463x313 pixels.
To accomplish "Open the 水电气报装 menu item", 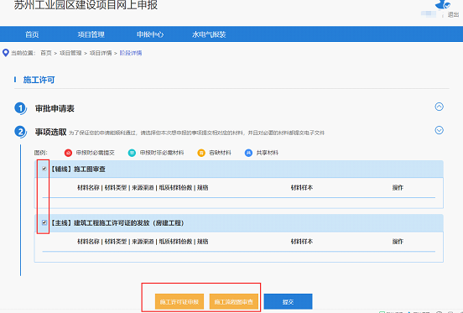I will 209,34.
